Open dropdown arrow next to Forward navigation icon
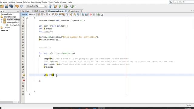The width and height of the screenshot is (194, 109). point(50,15)
